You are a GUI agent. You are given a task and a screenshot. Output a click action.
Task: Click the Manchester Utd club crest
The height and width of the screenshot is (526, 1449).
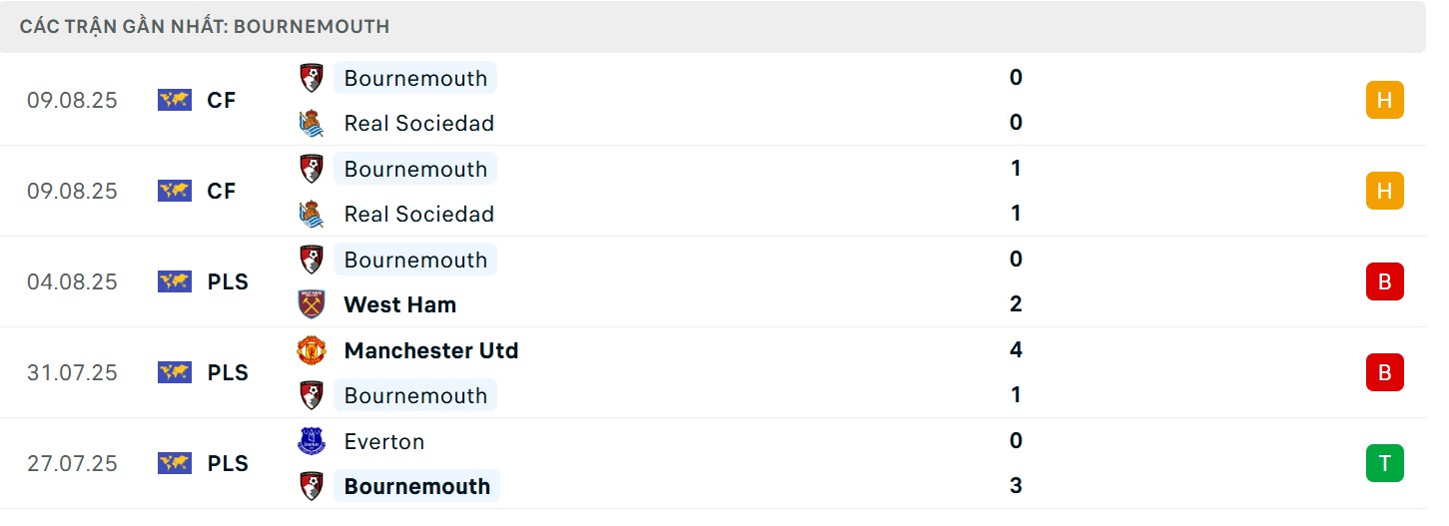(x=312, y=350)
